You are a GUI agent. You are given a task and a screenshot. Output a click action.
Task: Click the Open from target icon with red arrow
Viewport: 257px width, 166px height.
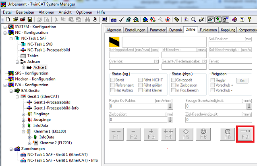pyautogui.click(x=23, y=19)
